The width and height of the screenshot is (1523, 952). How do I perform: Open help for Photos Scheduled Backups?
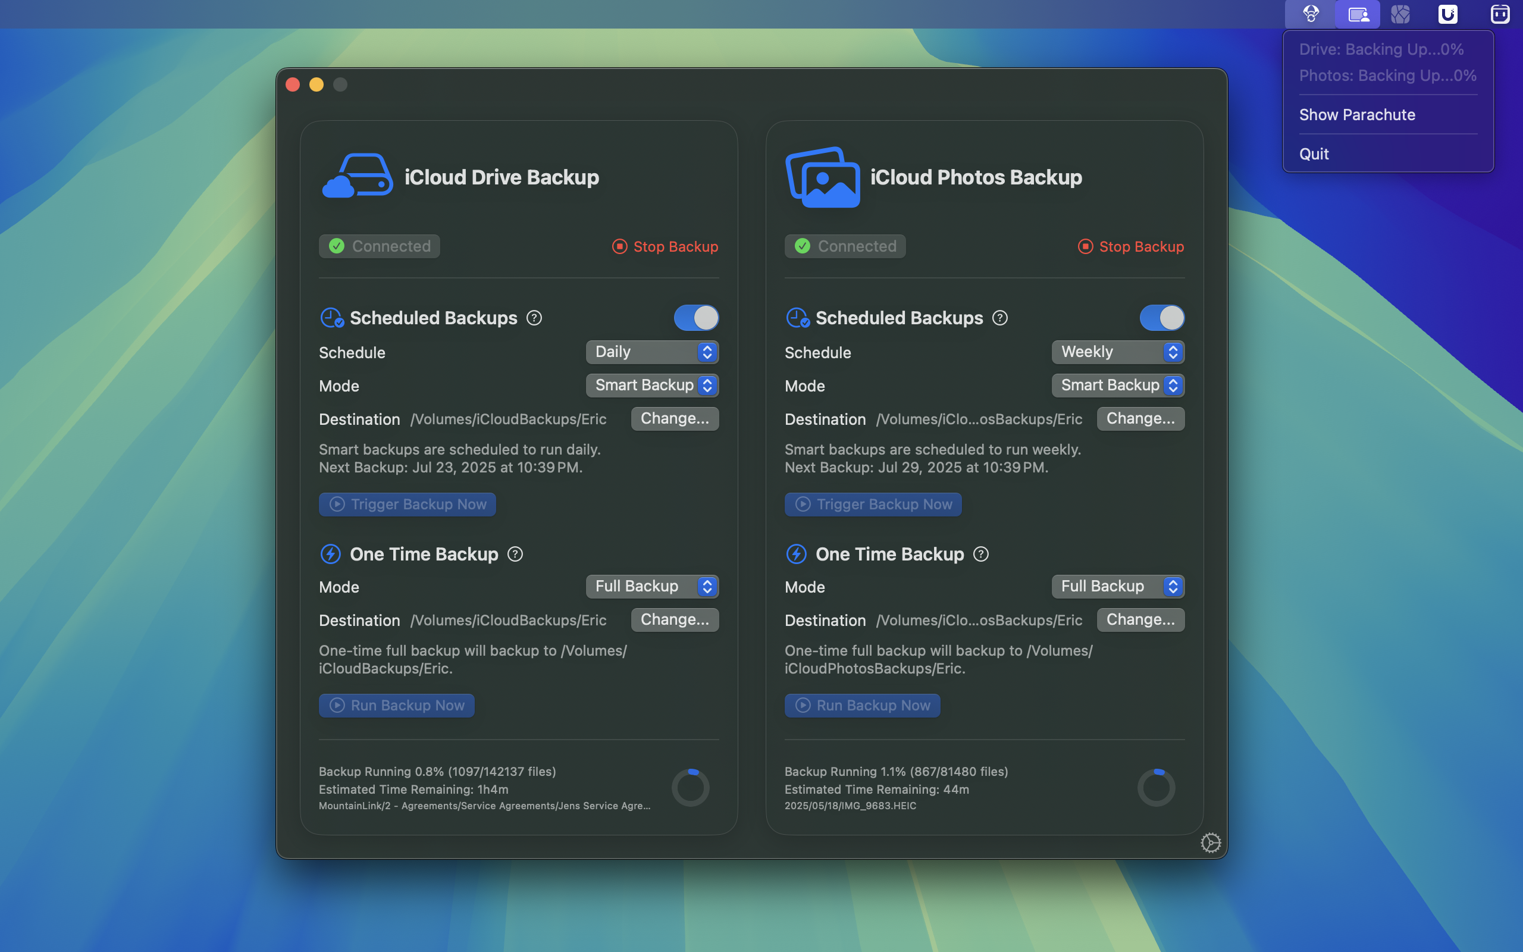point(1000,318)
